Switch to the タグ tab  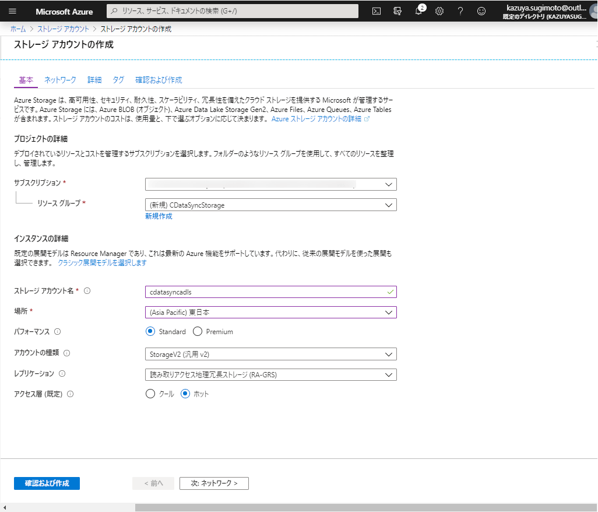pos(118,80)
